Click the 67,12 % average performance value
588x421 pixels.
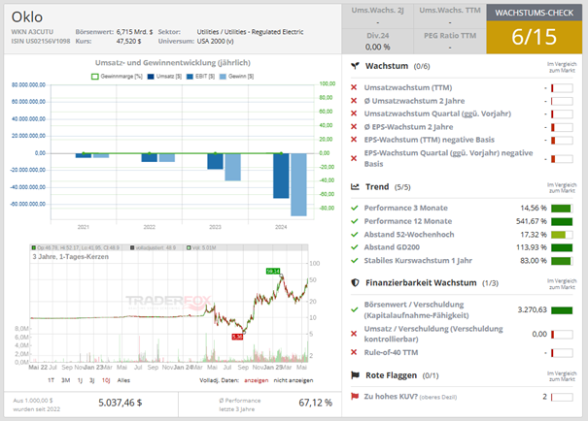(x=315, y=403)
